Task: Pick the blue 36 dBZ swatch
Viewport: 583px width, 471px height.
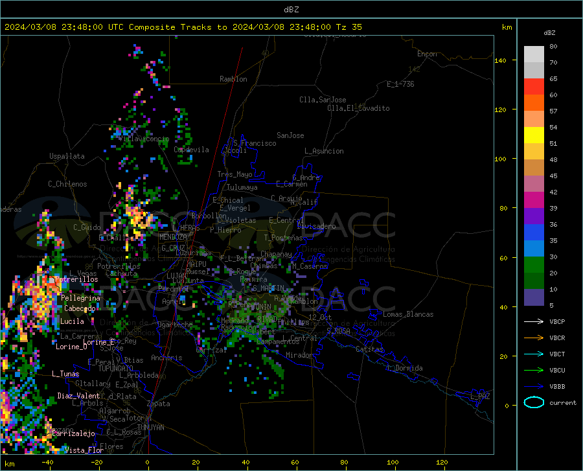Action: [x=534, y=233]
